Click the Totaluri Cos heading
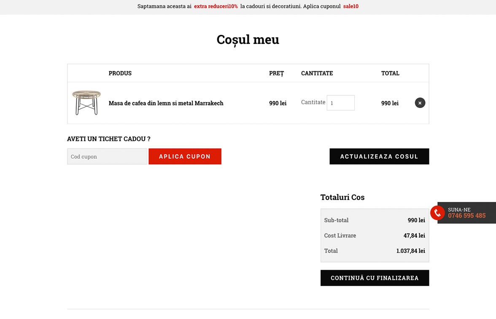Image resolution: width=496 pixels, height=319 pixels. tap(342, 197)
